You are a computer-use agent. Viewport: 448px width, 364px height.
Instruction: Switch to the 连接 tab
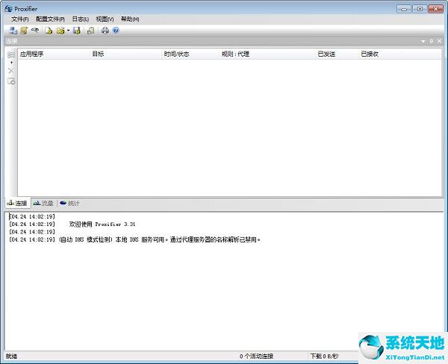click(x=18, y=204)
